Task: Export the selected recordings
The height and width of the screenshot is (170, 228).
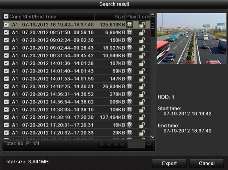Action: pos(169,163)
